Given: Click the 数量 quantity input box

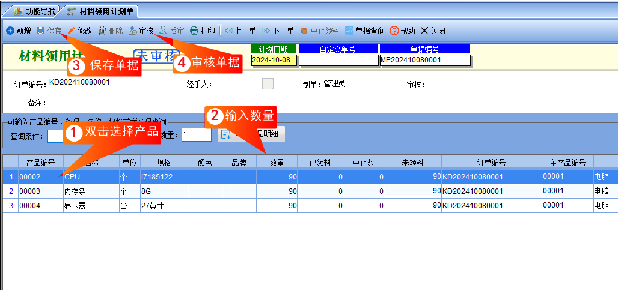Looking at the screenshot, I should pos(196,134).
